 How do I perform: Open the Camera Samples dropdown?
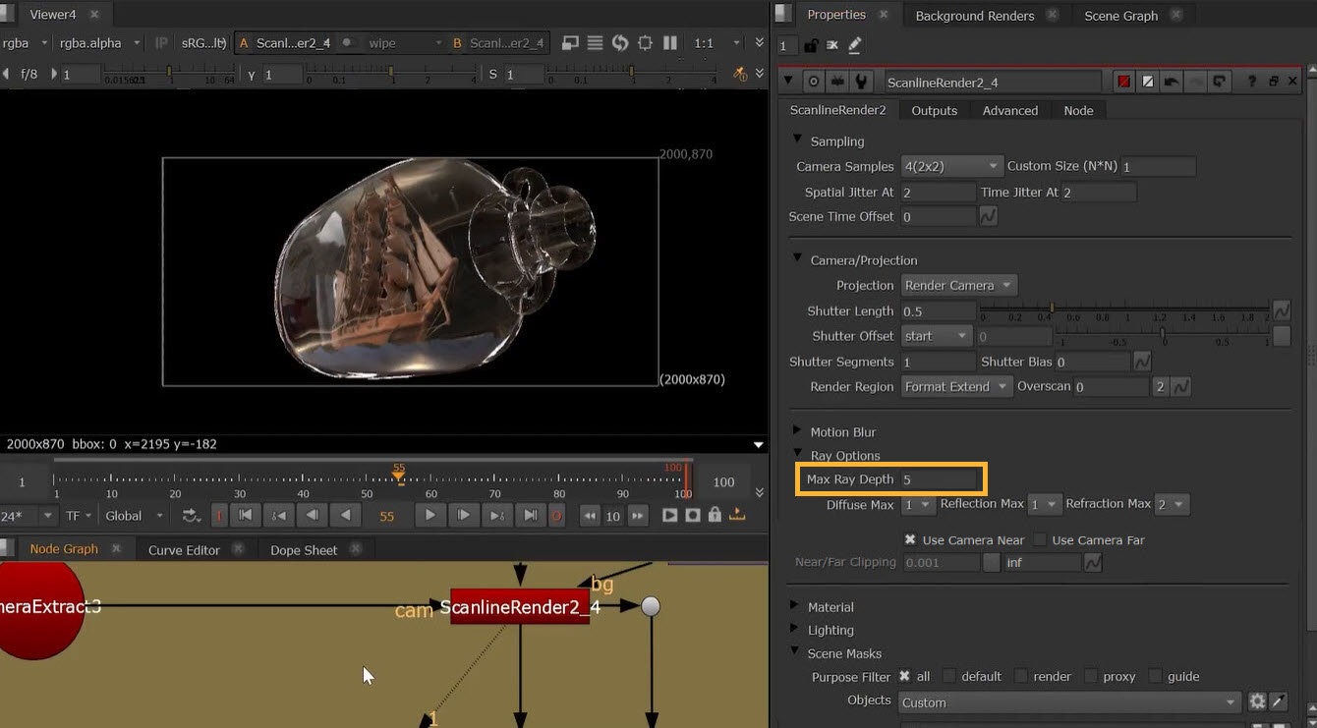click(x=951, y=167)
